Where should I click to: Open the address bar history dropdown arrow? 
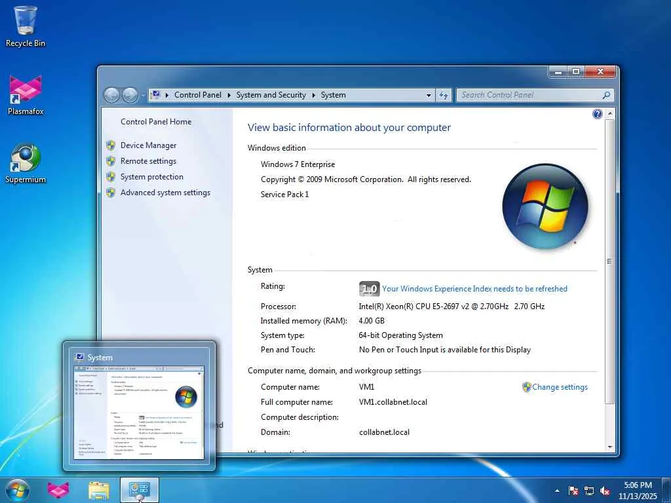click(429, 95)
